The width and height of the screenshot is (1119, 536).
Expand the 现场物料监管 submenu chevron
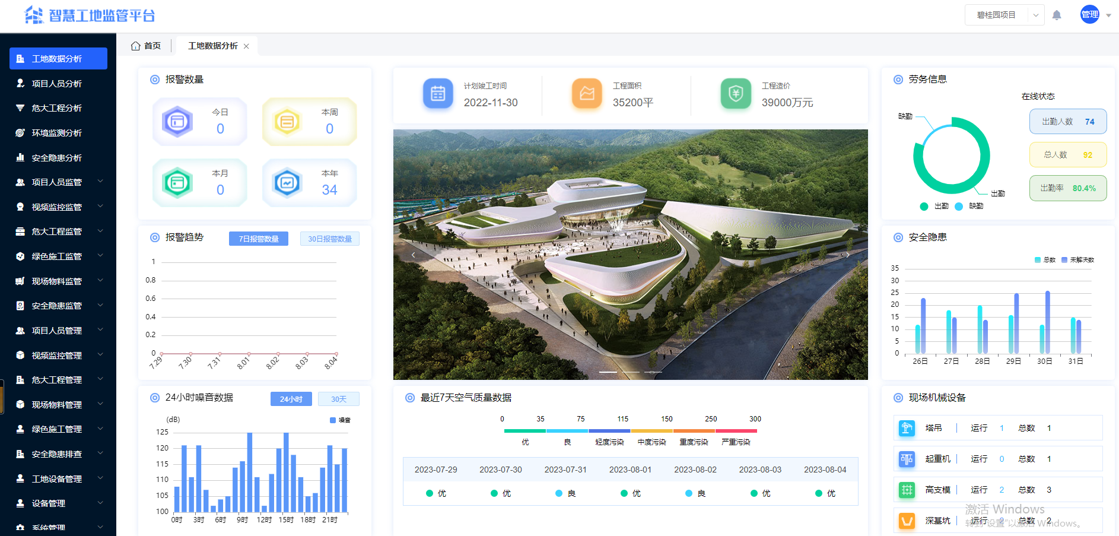100,280
